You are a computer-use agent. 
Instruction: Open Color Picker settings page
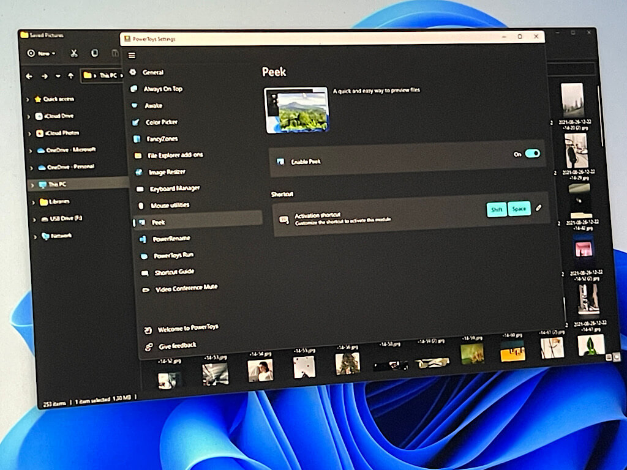click(x=161, y=122)
